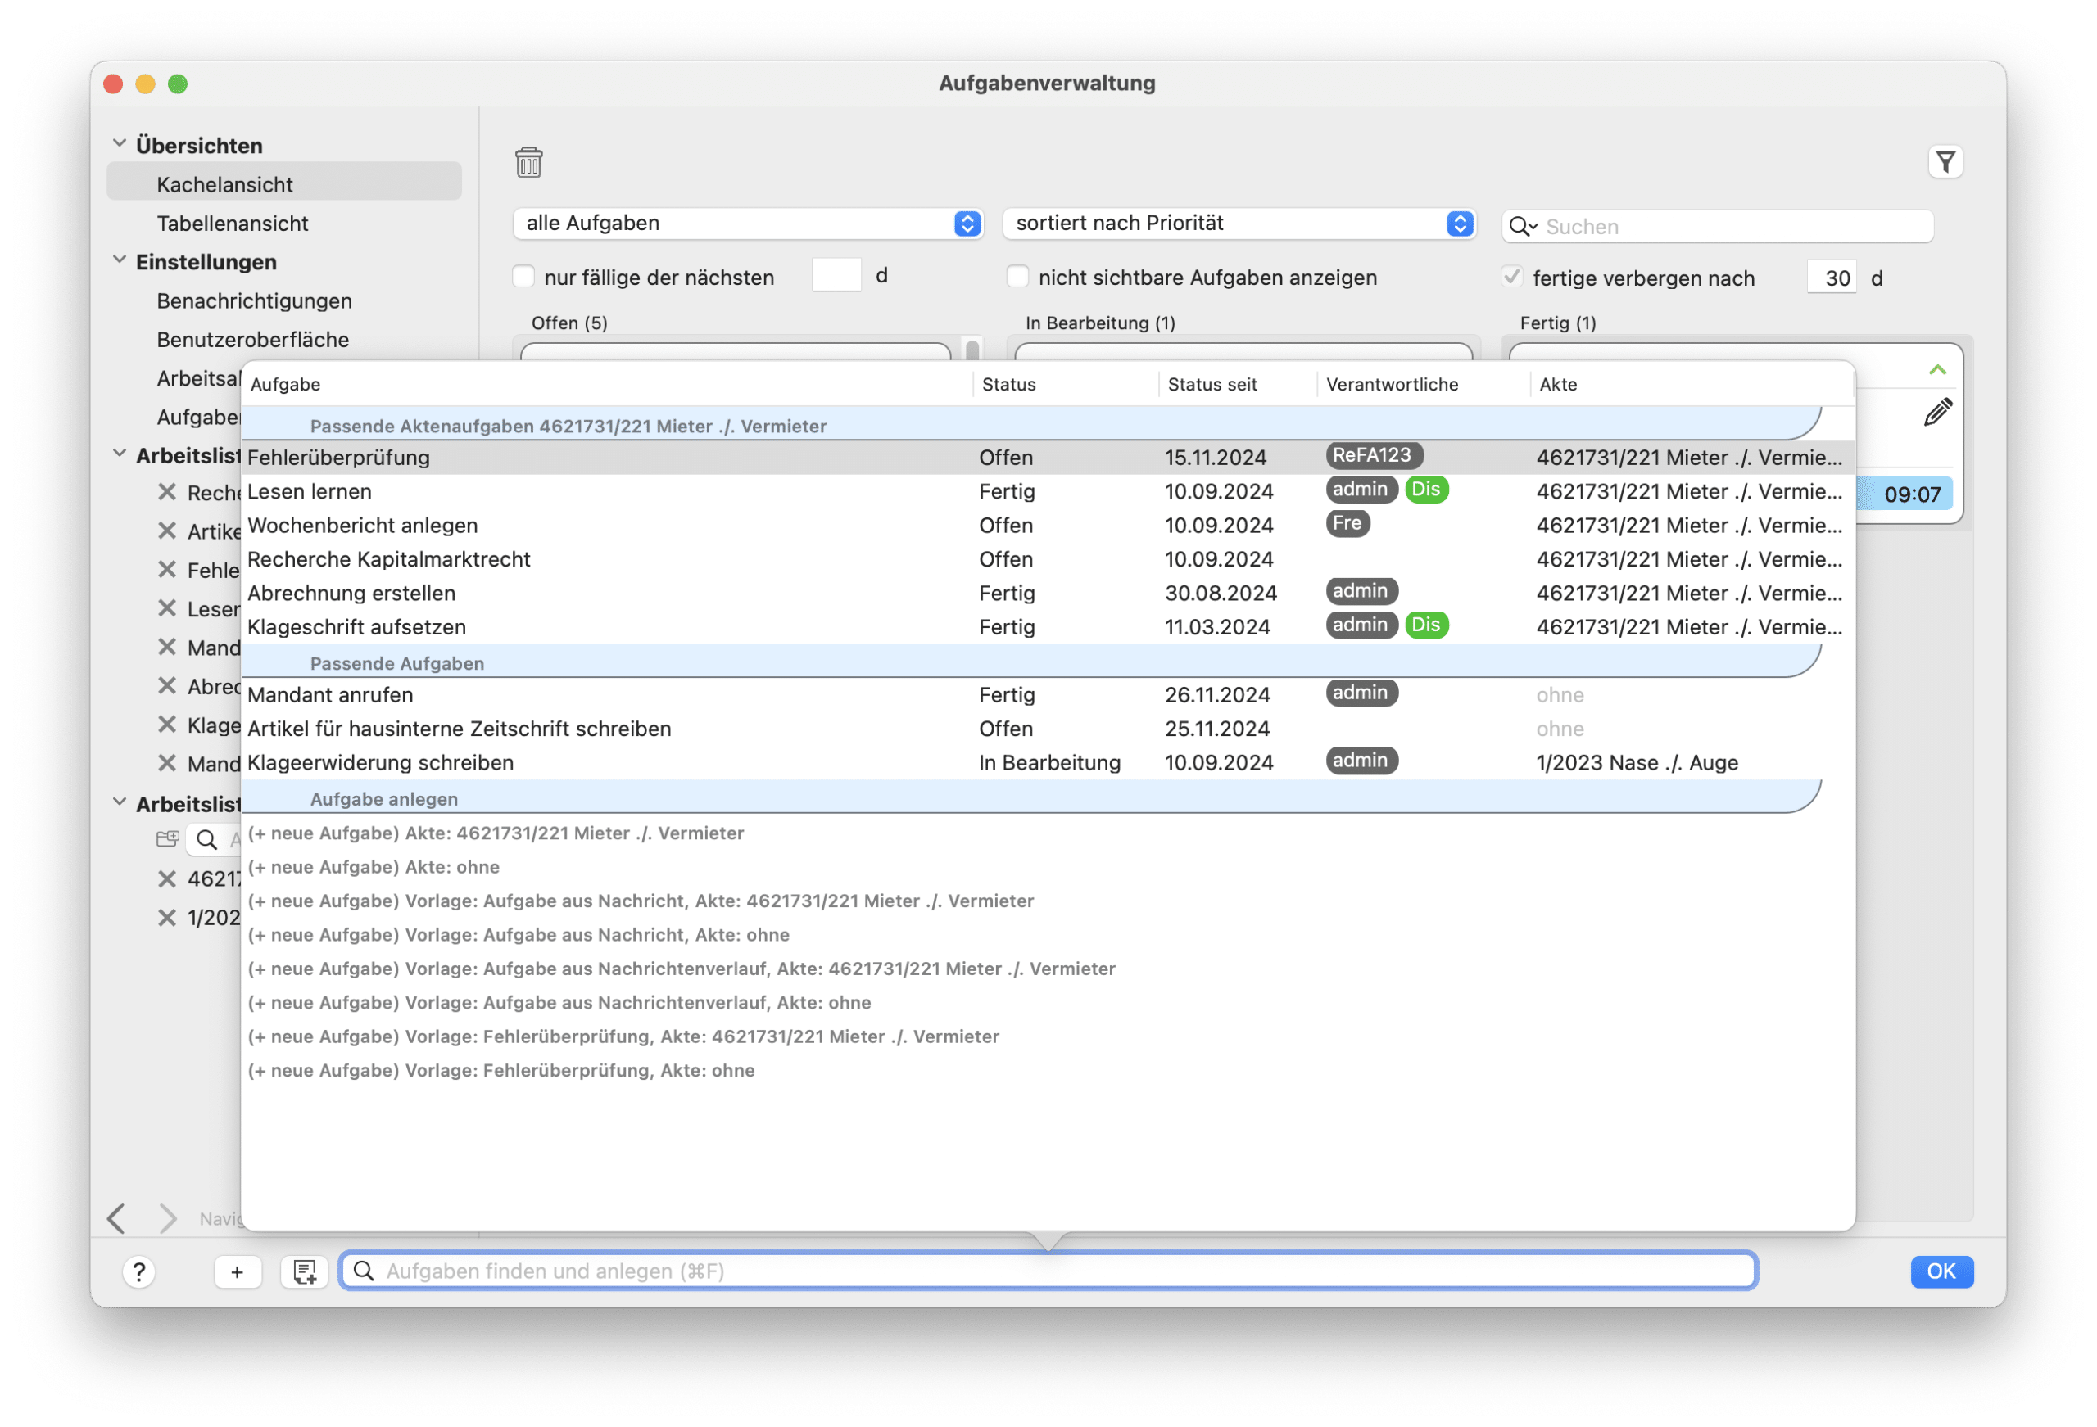This screenshot has width=2097, height=1427.
Task: Click the file cabinet icon in Arbeitsliste
Action: (x=167, y=839)
